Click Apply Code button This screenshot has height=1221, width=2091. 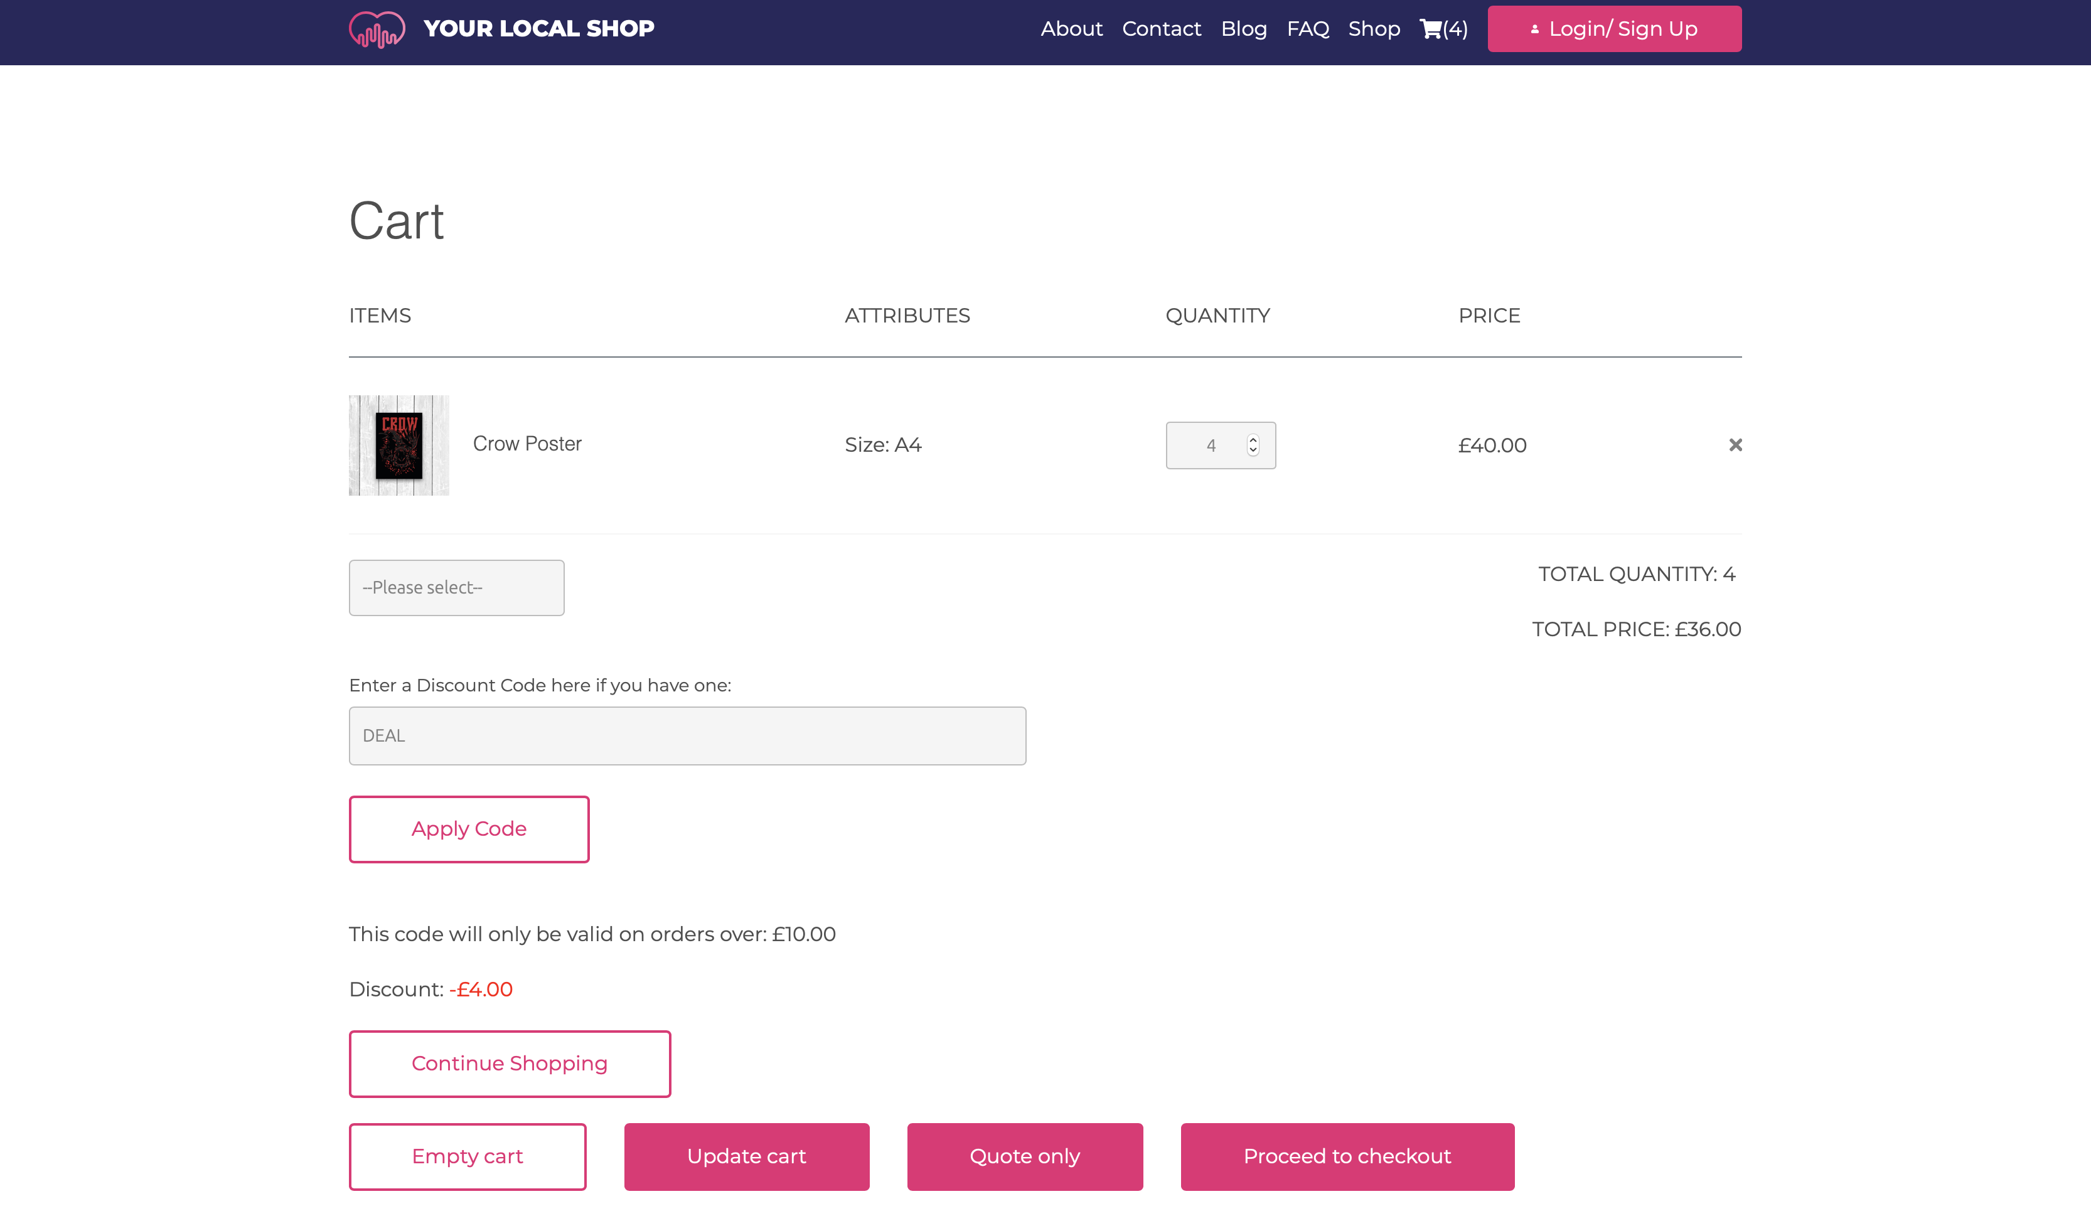click(469, 828)
